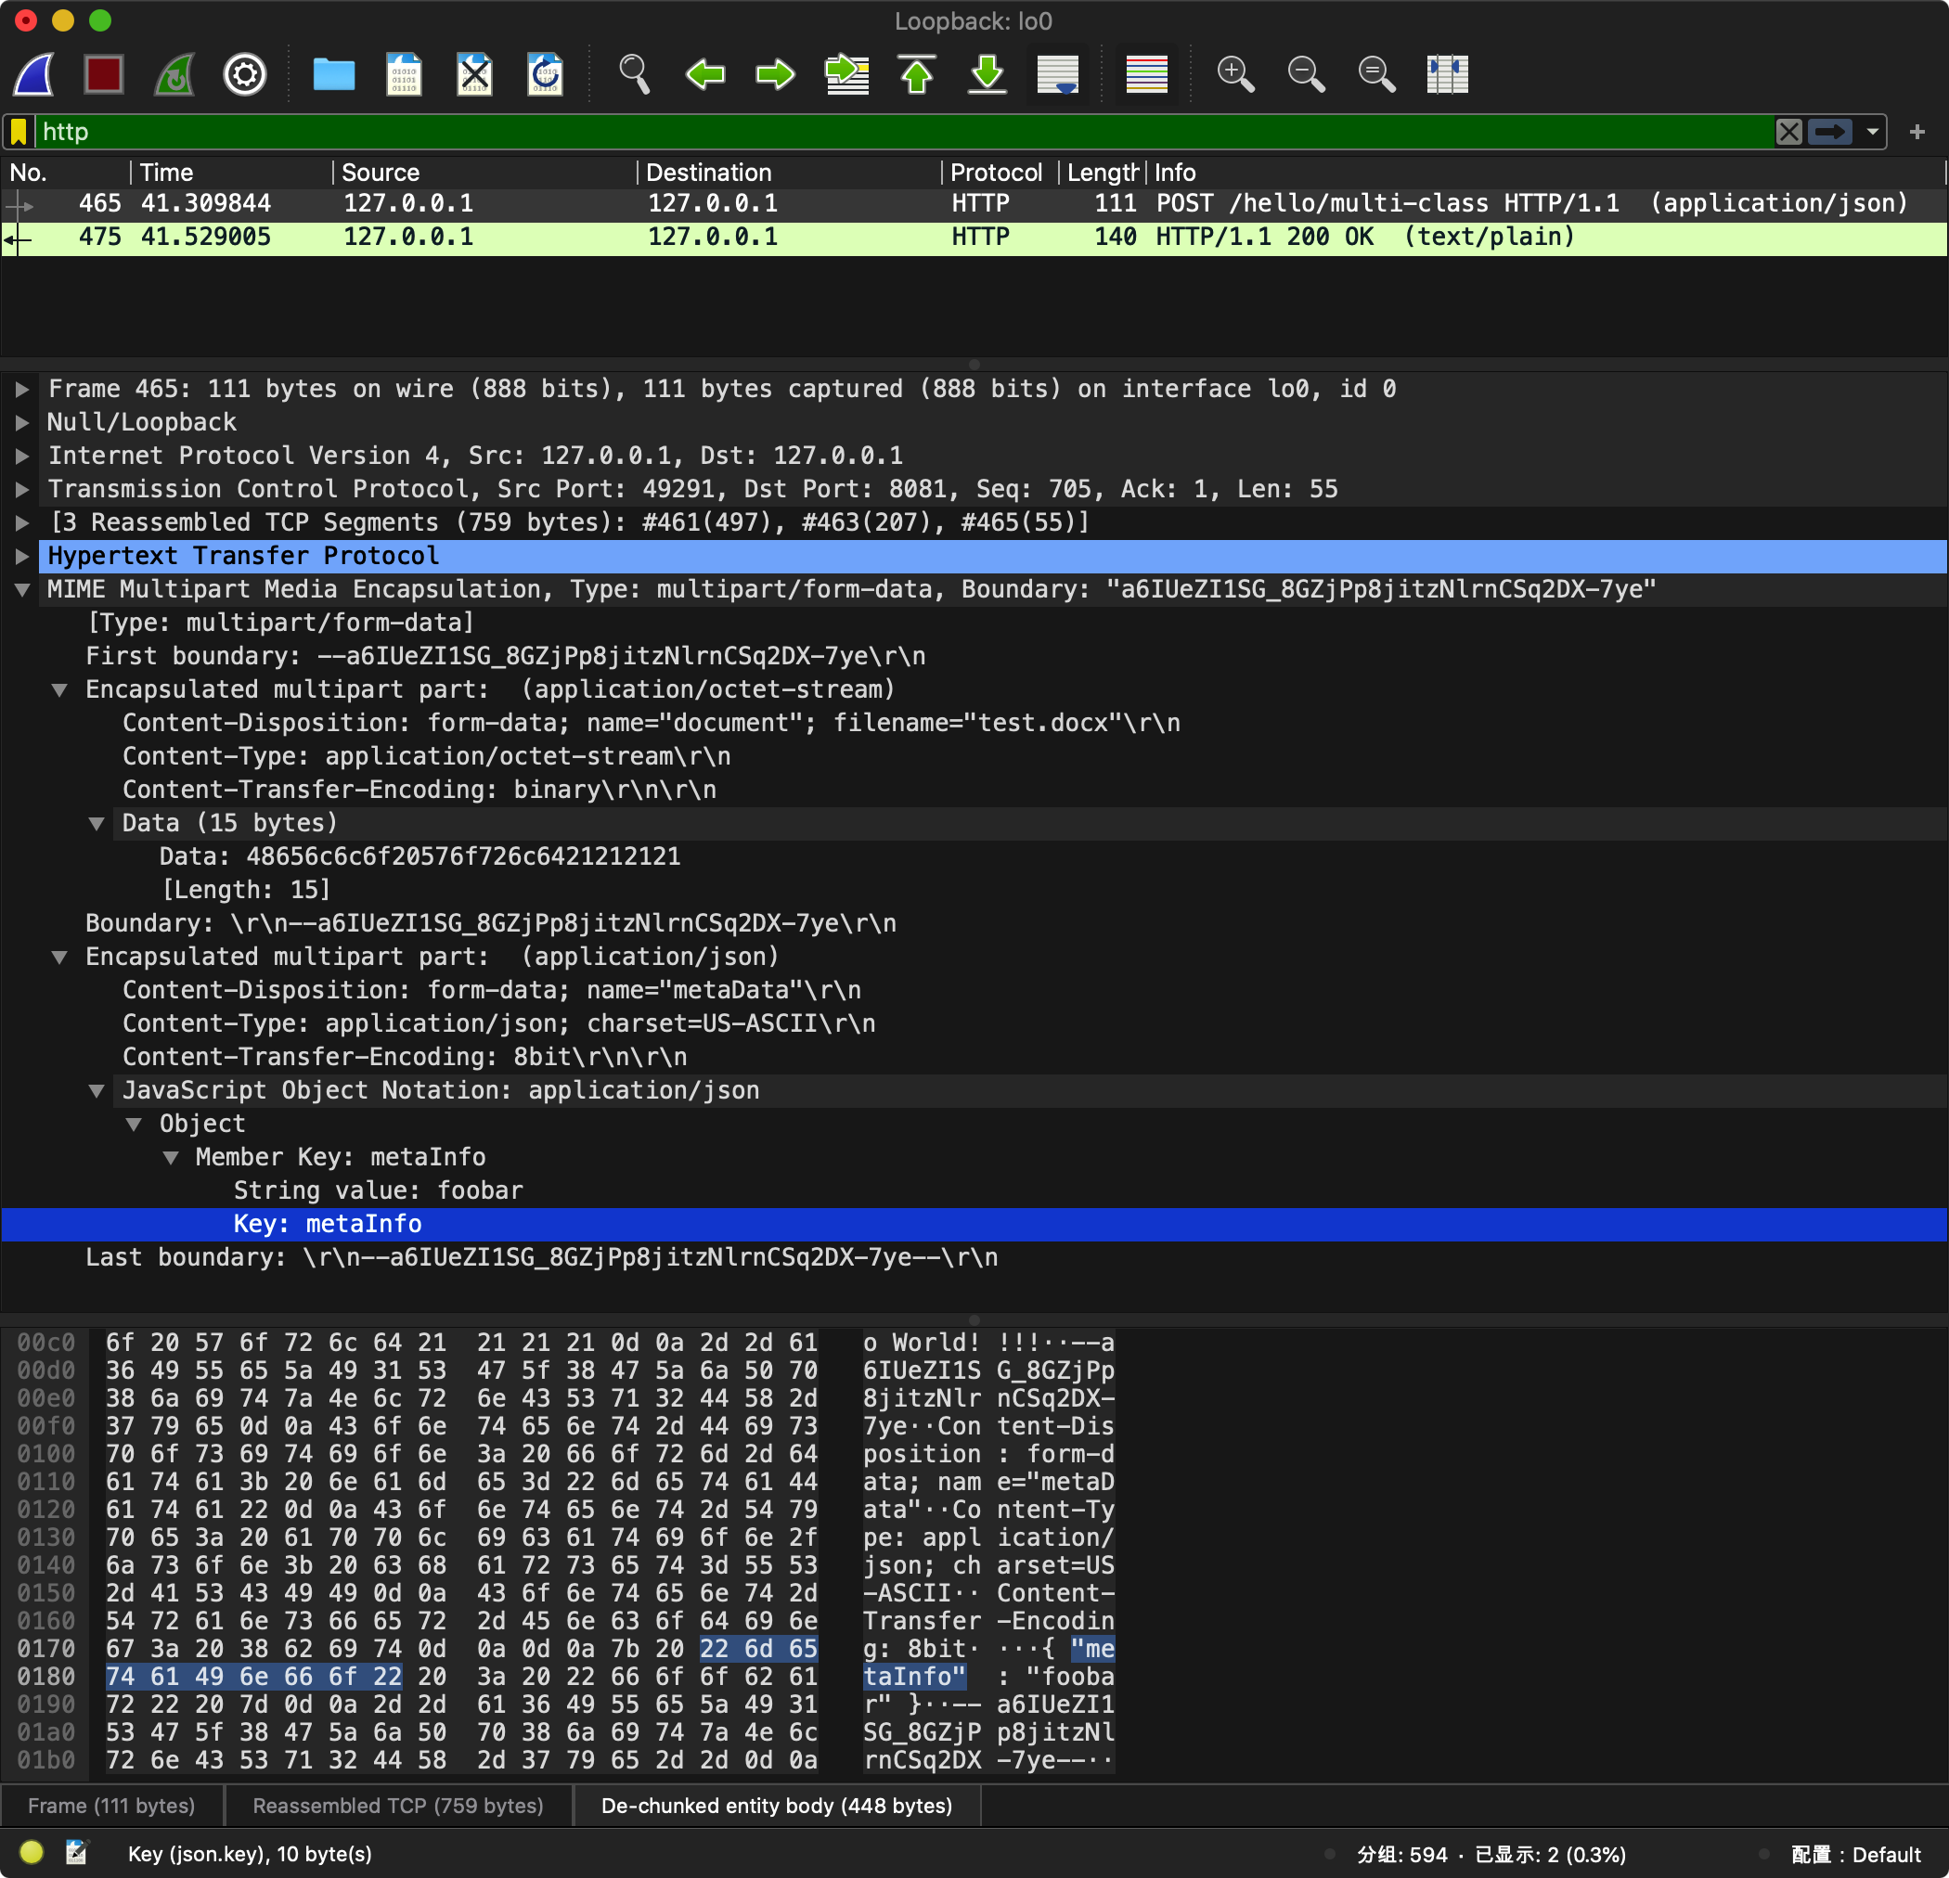Restart current capture with green fin icon
Screen dimensions: 1949x1878
[x=175, y=74]
